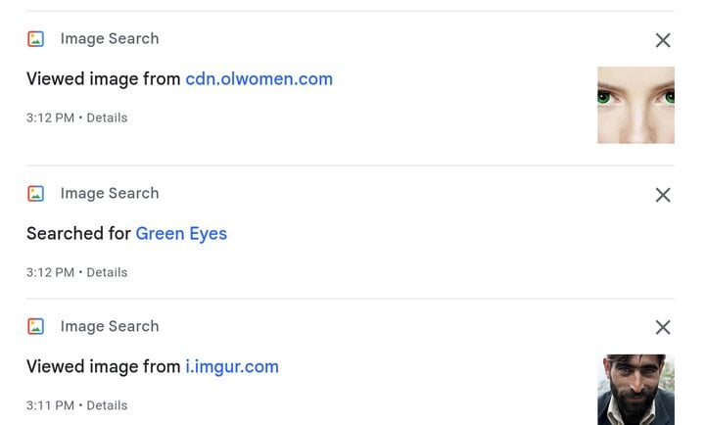The width and height of the screenshot is (705, 425).
Task: Click the Image Search icon above cdn.olwomen.com entry
Action: click(x=35, y=39)
